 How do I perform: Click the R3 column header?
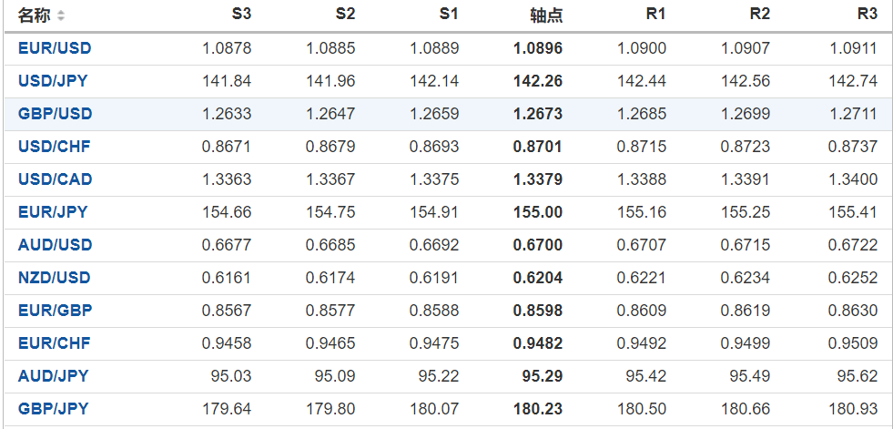pos(867,15)
